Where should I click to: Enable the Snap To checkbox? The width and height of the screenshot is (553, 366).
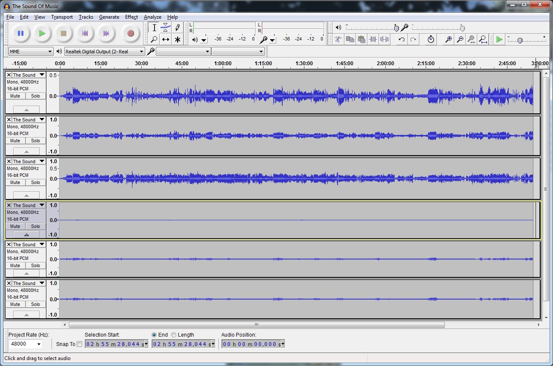[x=79, y=344]
